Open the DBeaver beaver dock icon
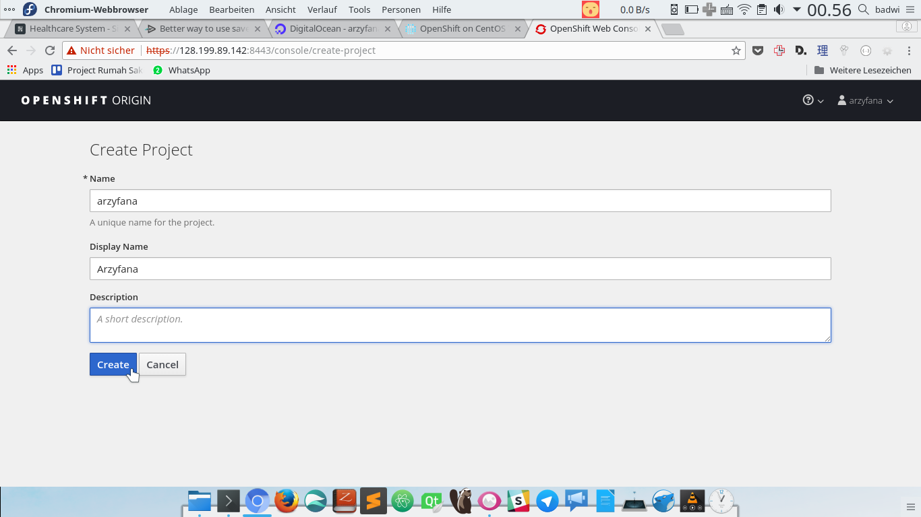This screenshot has height=517, width=921. [x=460, y=501]
